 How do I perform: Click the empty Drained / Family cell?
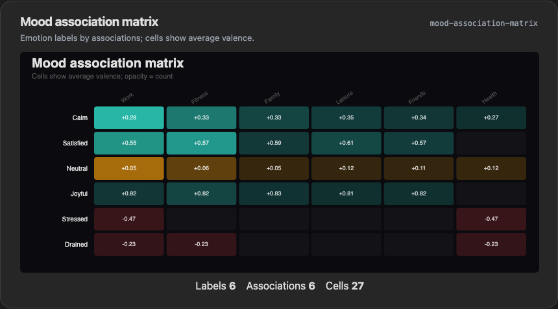click(274, 244)
